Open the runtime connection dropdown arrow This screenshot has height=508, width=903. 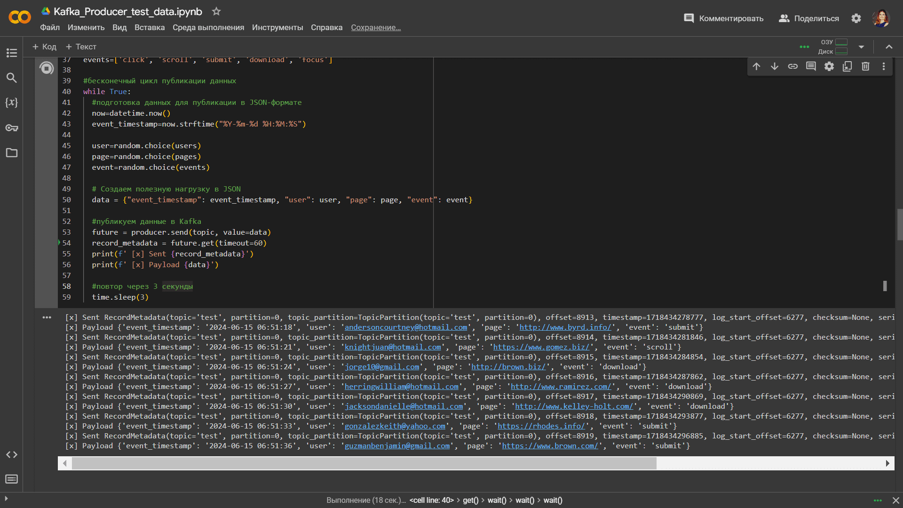pos(862,47)
